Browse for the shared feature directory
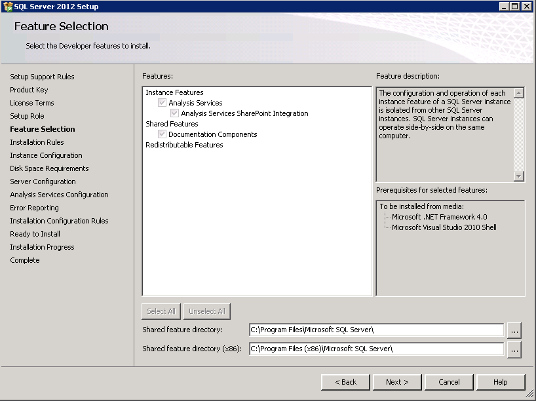This screenshot has height=401, width=536. (x=514, y=330)
